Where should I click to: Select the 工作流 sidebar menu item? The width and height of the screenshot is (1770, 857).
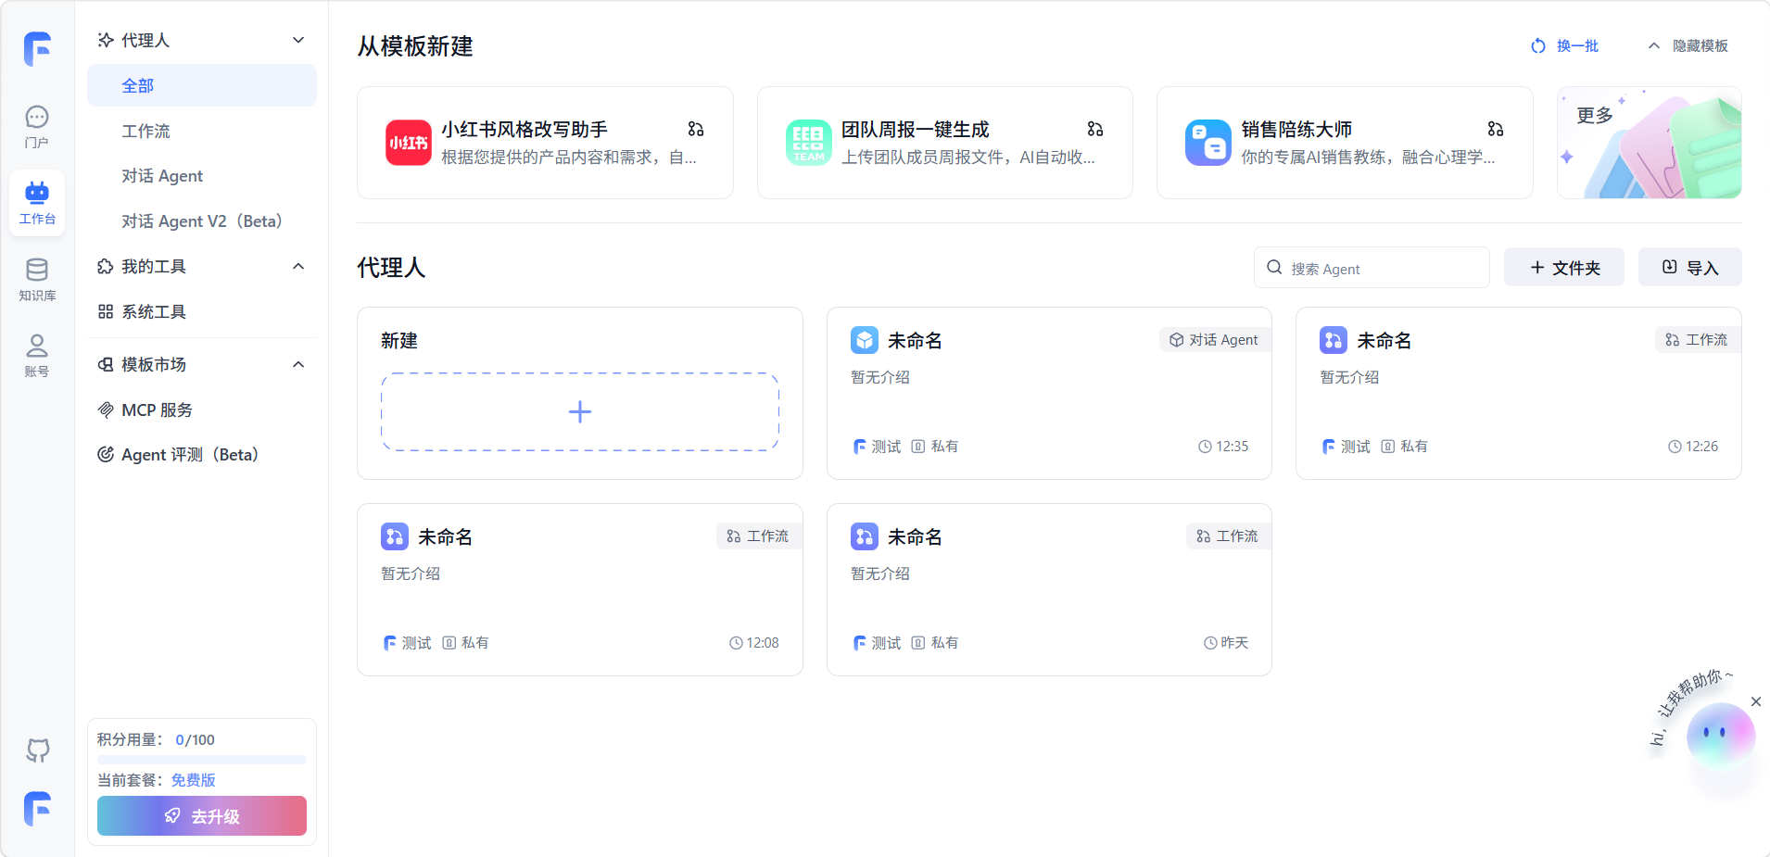(145, 131)
